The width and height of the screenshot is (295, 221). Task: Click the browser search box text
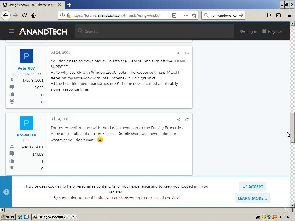(x=224, y=15)
